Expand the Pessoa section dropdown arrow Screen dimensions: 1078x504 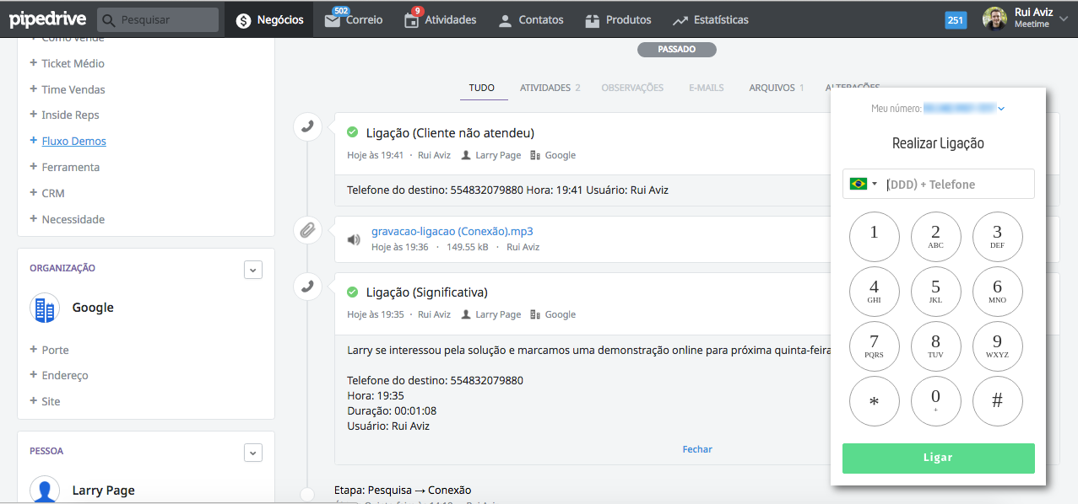point(253,453)
